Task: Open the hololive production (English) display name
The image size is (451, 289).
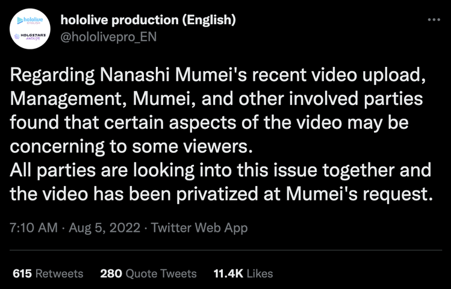Action: (149, 20)
